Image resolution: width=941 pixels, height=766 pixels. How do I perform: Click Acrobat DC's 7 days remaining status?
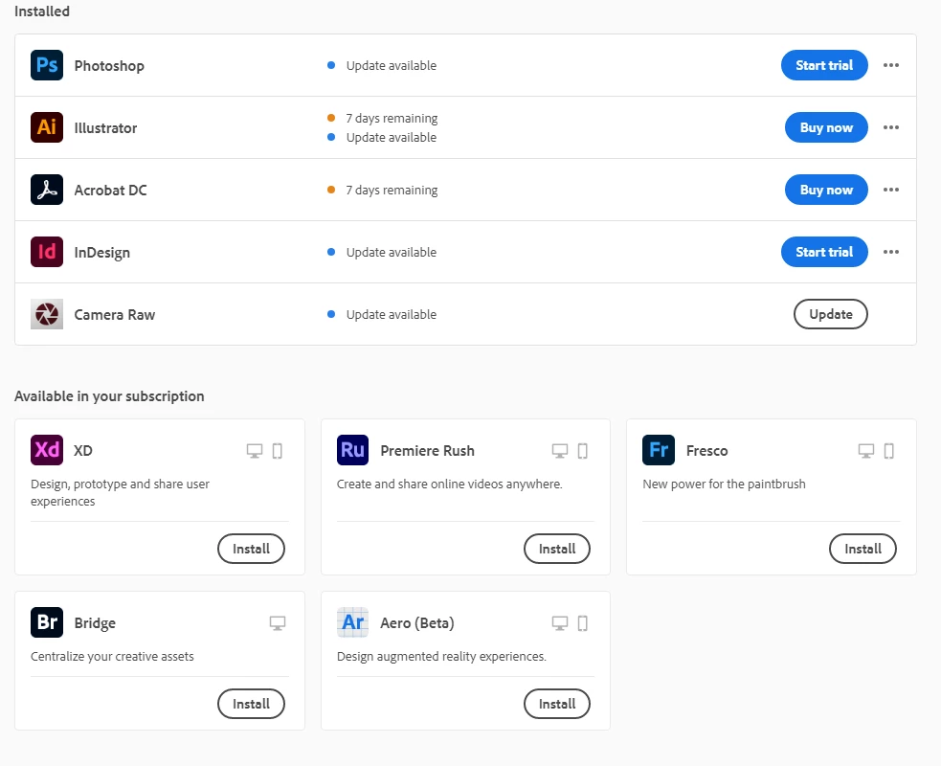click(x=392, y=191)
